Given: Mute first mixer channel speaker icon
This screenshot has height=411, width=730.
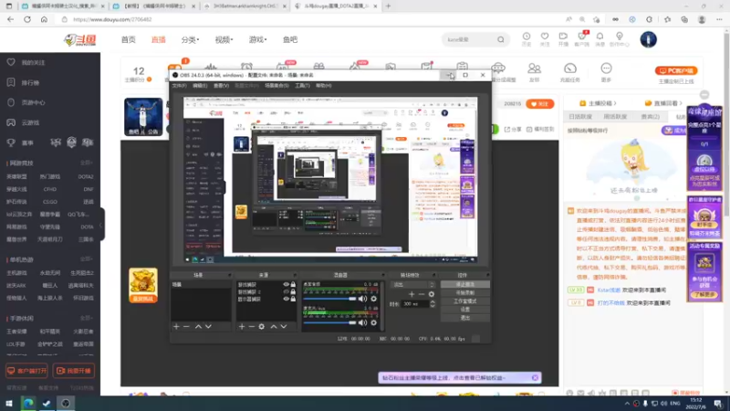Looking at the screenshot, I should tap(362, 299).
